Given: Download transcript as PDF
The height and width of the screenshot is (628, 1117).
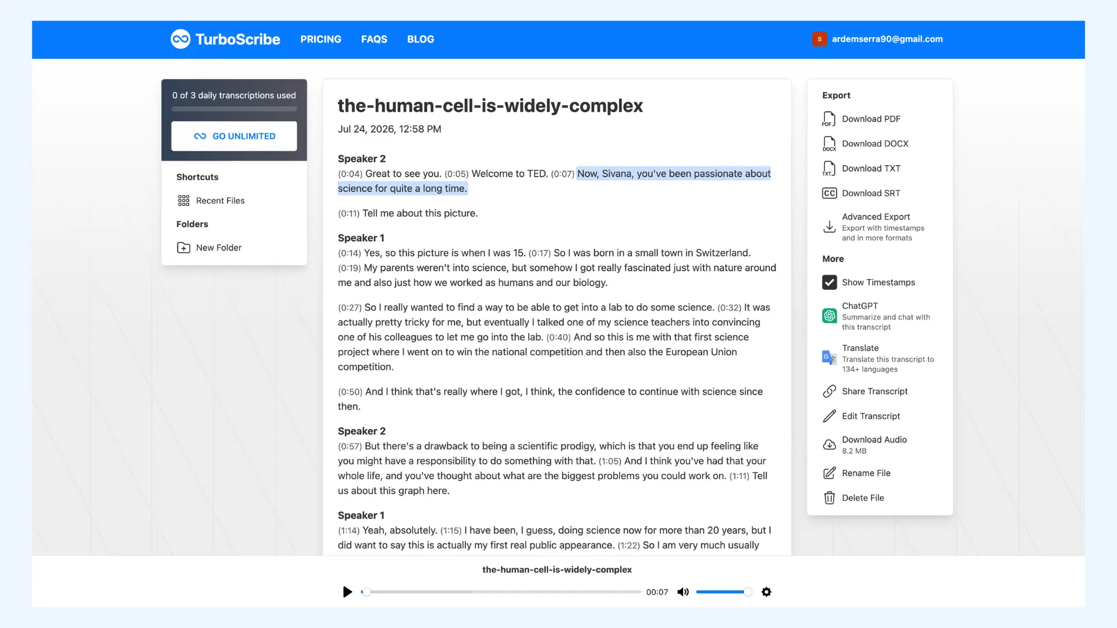Looking at the screenshot, I should click(871, 119).
